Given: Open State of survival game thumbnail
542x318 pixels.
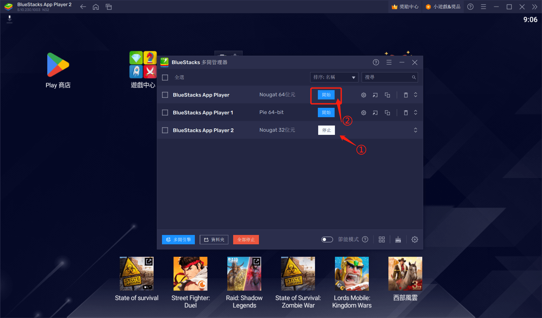Looking at the screenshot, I should pyautogui.click(x=137, y=274).
